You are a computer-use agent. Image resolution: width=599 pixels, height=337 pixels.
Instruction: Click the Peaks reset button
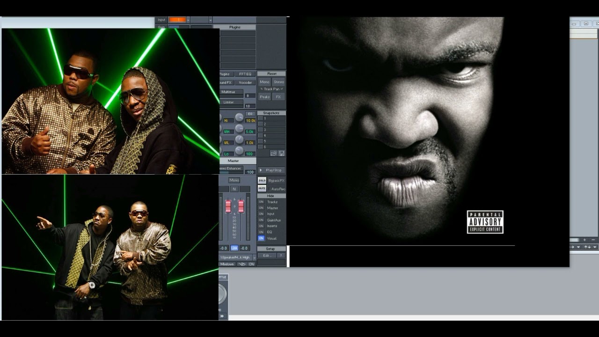pos(264,97)
